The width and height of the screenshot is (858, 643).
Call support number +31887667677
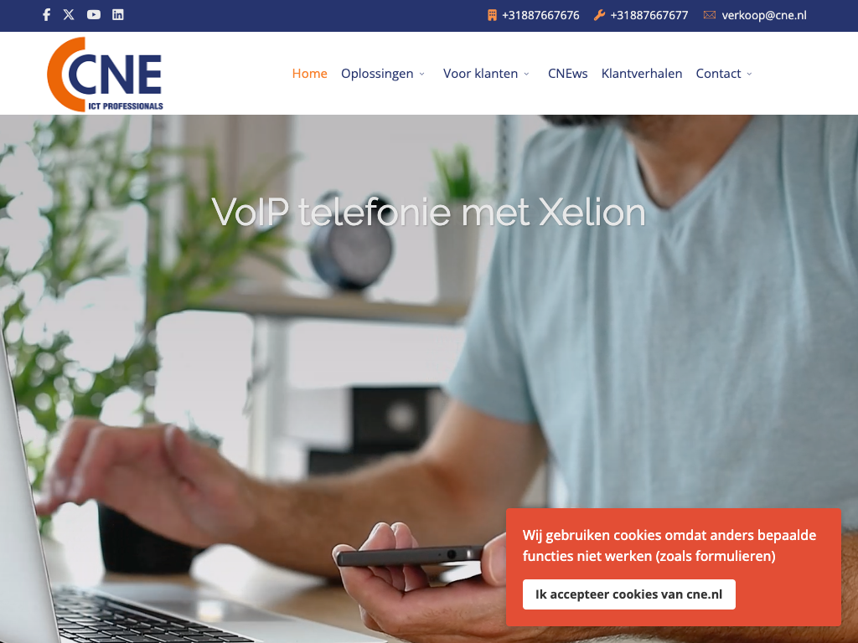[x=649, y=15]
